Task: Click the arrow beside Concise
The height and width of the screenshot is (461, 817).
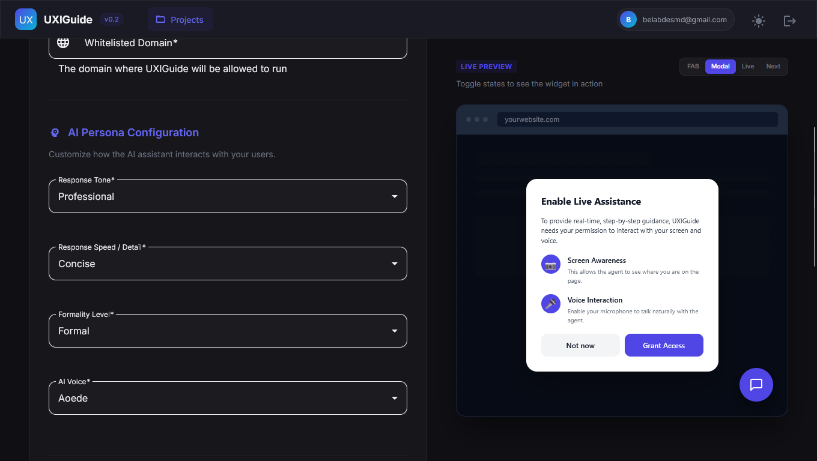Action: [x=395, y=264]
